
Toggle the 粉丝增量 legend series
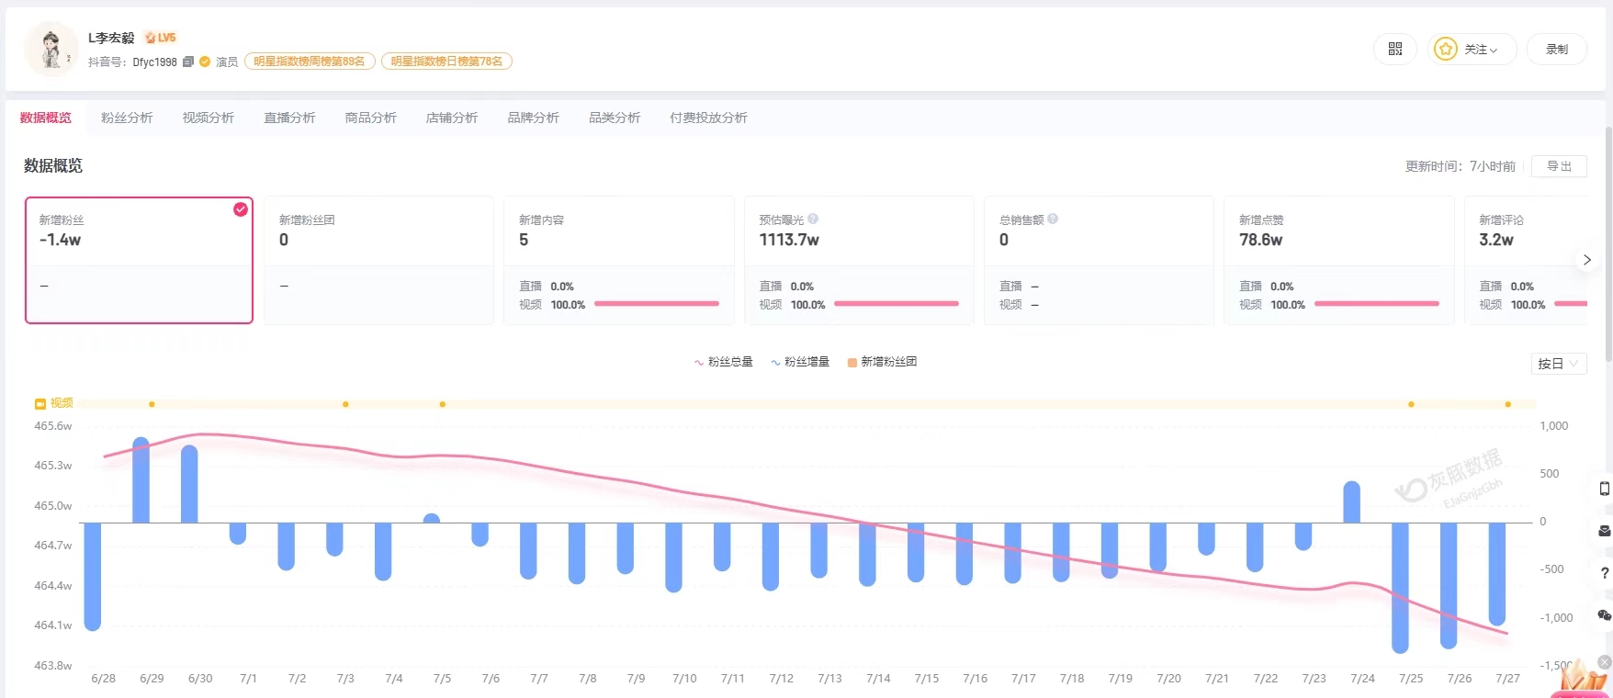[x=800, y=362]
